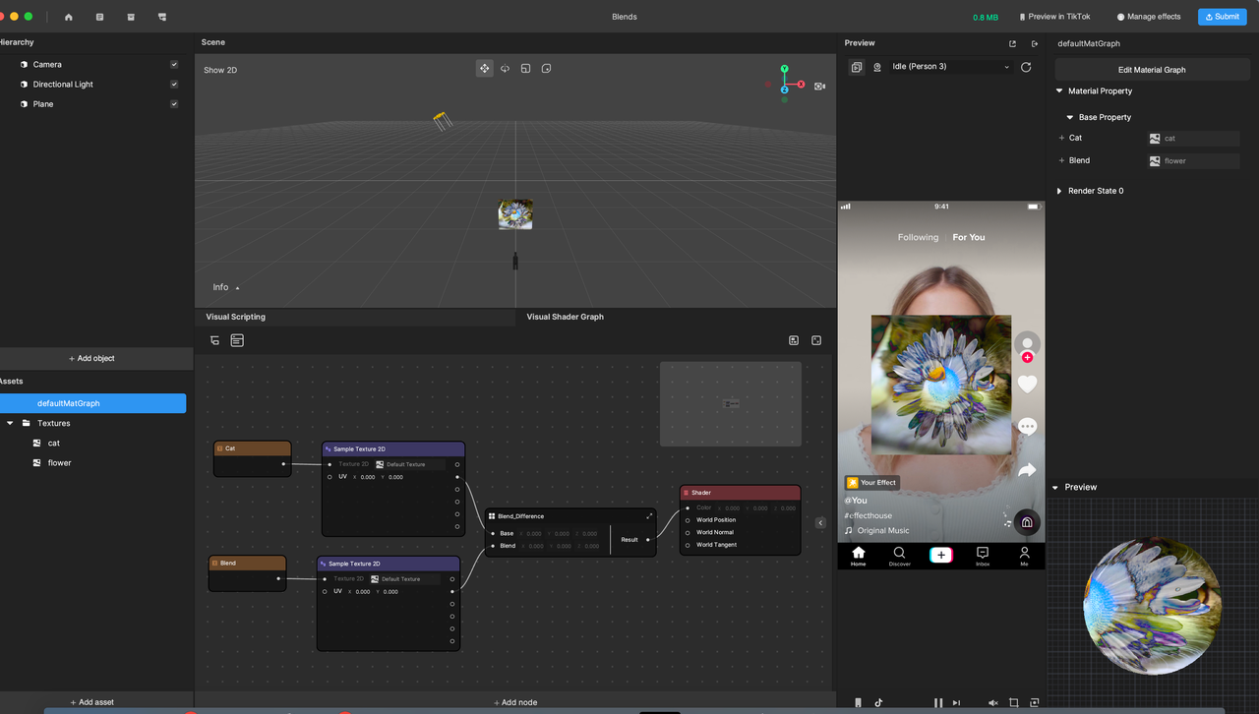Click the Submit button
The width and height of the screenshot is (1259, 714).
click(1222, 17)
